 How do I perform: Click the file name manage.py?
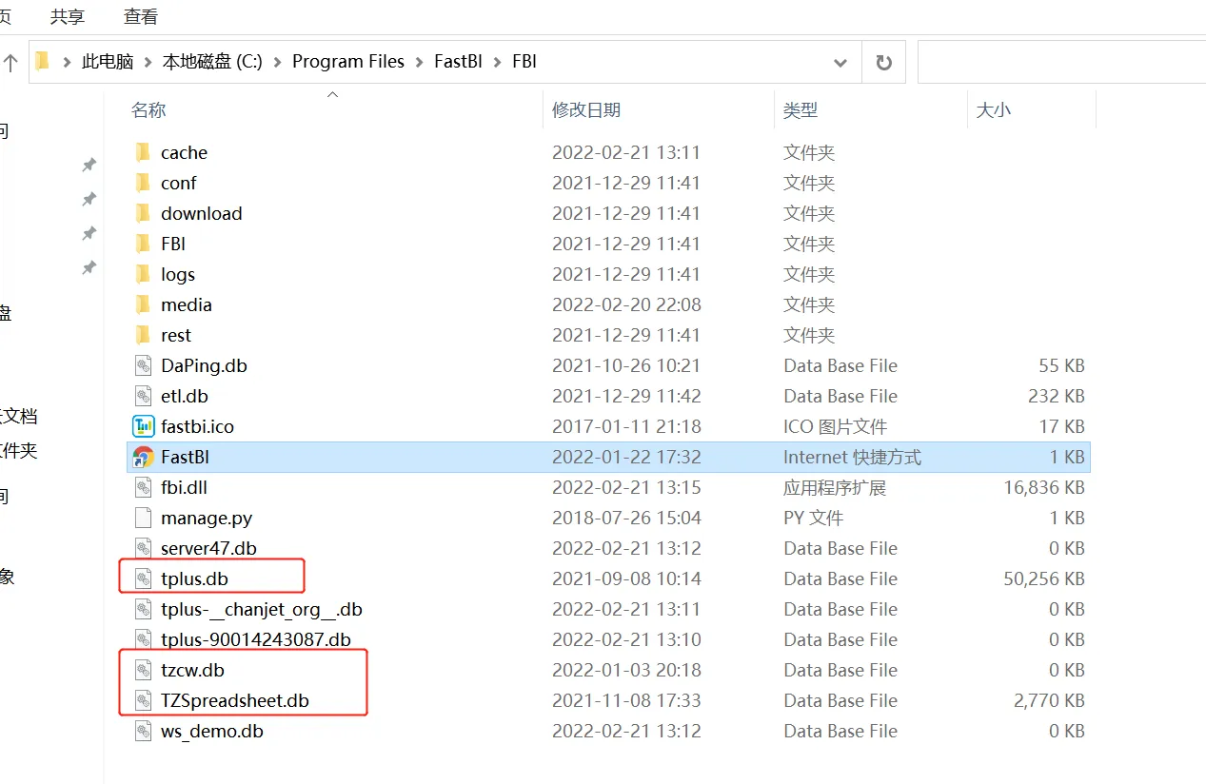[x=207, y=518]
